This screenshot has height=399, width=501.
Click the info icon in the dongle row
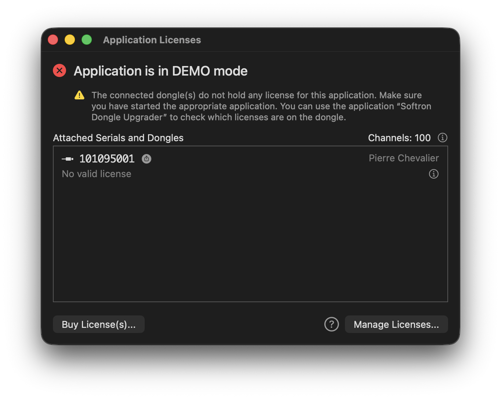coord(434,174)
